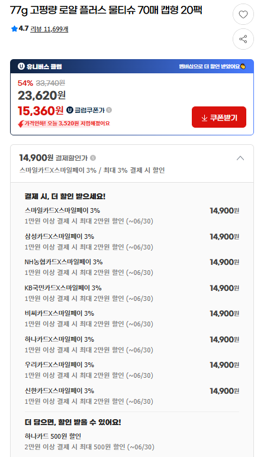Select 스마일카드X스마일페이 3% discount row

132,216
